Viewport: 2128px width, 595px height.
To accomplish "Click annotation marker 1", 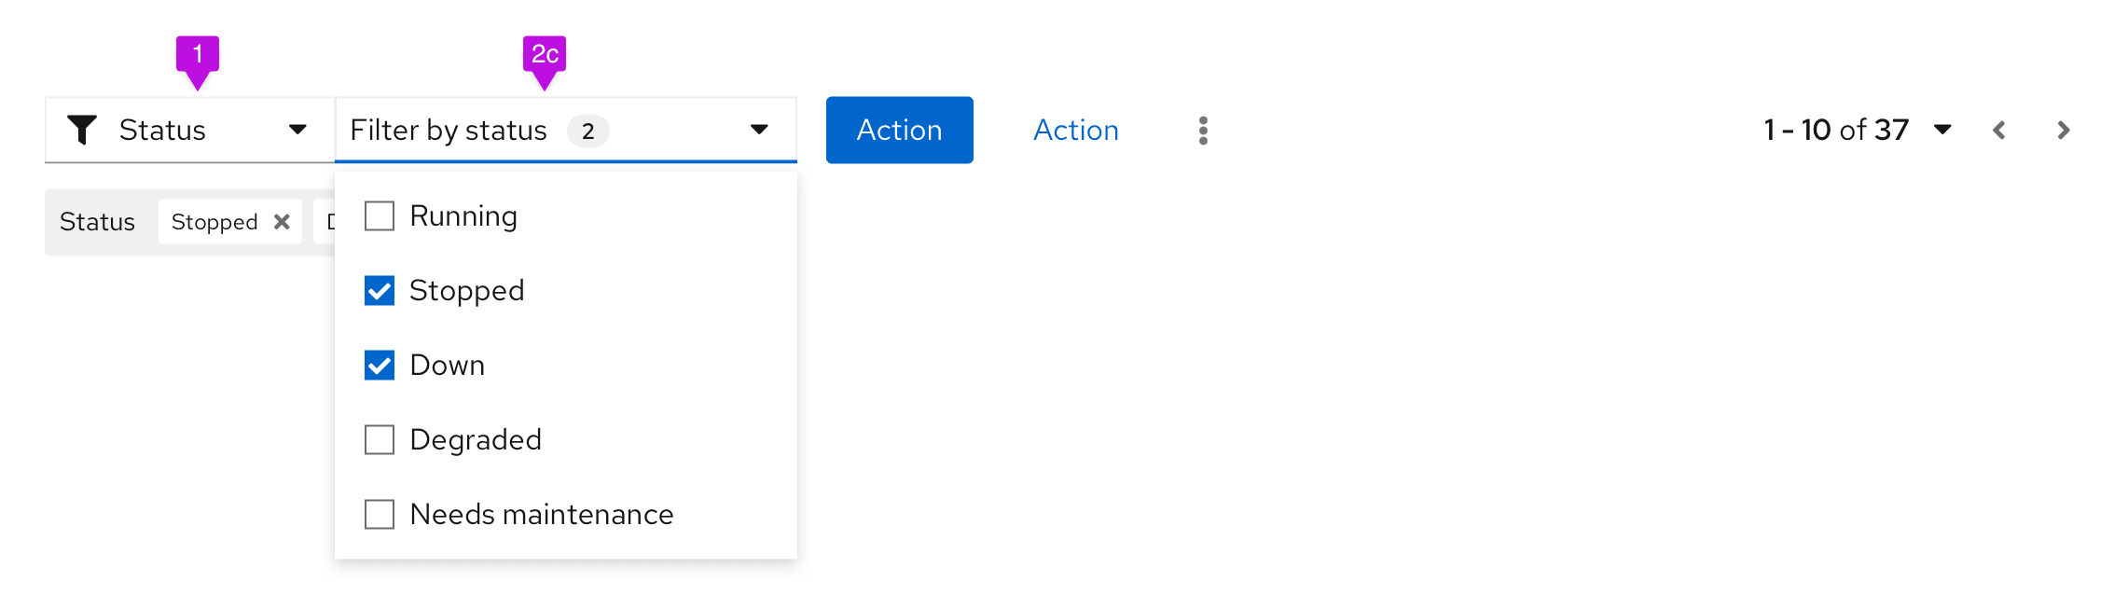I will pyautogui.click(x=197, y=56).
